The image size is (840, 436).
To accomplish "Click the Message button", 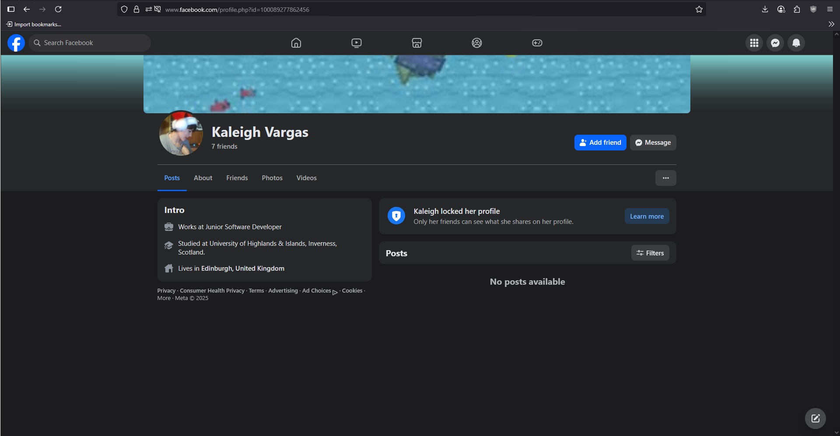I will coord(653,143).
